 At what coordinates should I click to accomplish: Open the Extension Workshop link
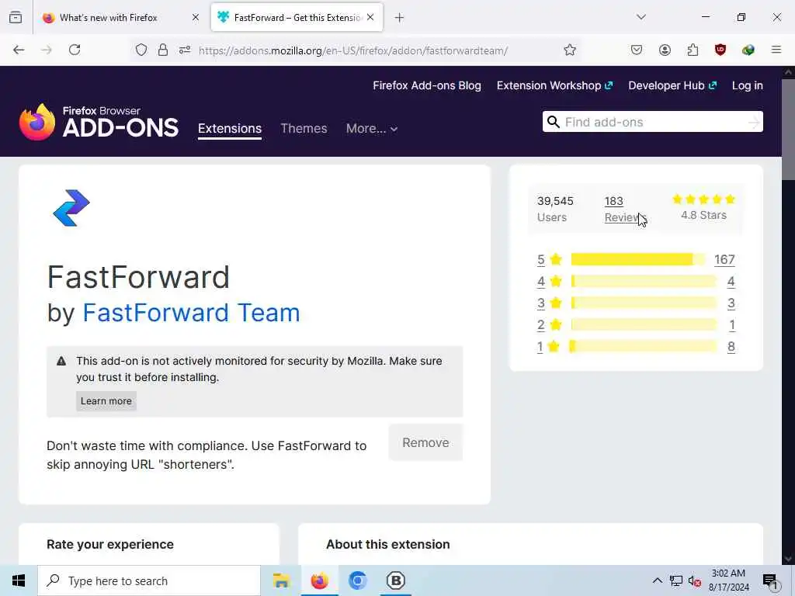[x=554, y=85]
